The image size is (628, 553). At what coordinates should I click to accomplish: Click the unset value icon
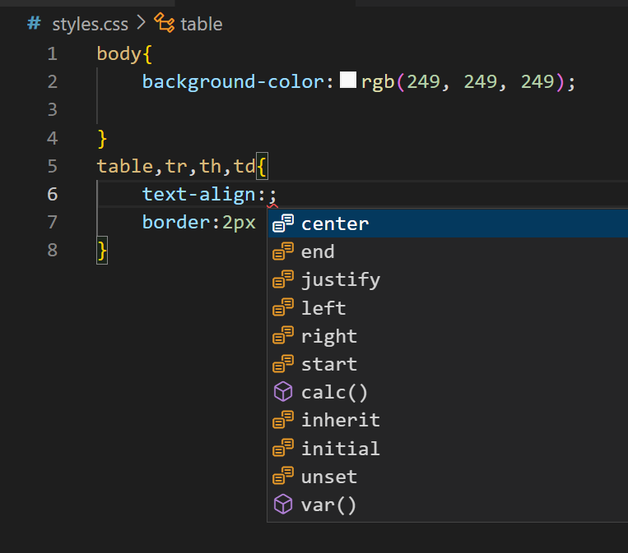coord(283,477)
